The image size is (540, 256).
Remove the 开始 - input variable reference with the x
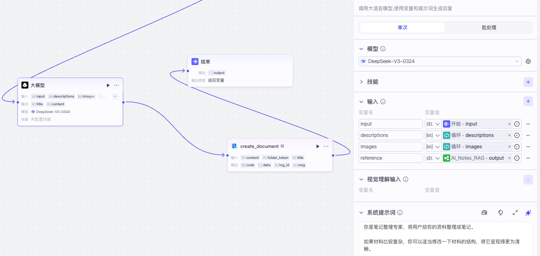(510, 124)
